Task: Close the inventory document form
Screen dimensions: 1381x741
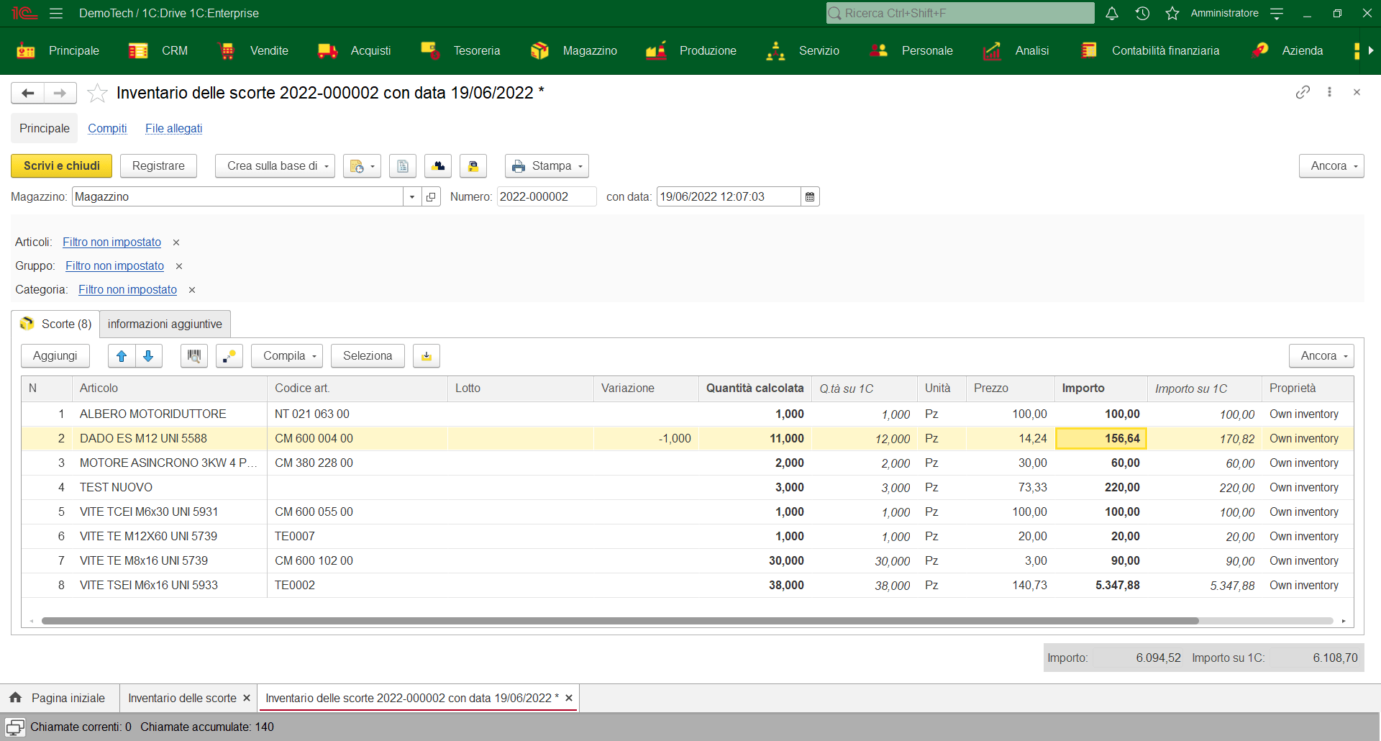Action: pyautogui.click(x=1357, y=92)
